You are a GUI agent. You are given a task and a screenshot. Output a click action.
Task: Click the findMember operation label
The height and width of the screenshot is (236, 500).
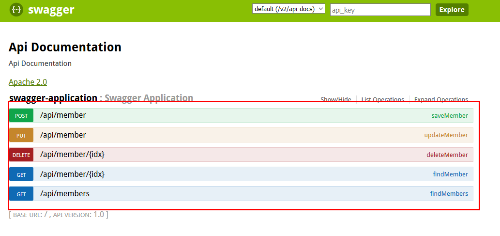click(x=451, y=174)
